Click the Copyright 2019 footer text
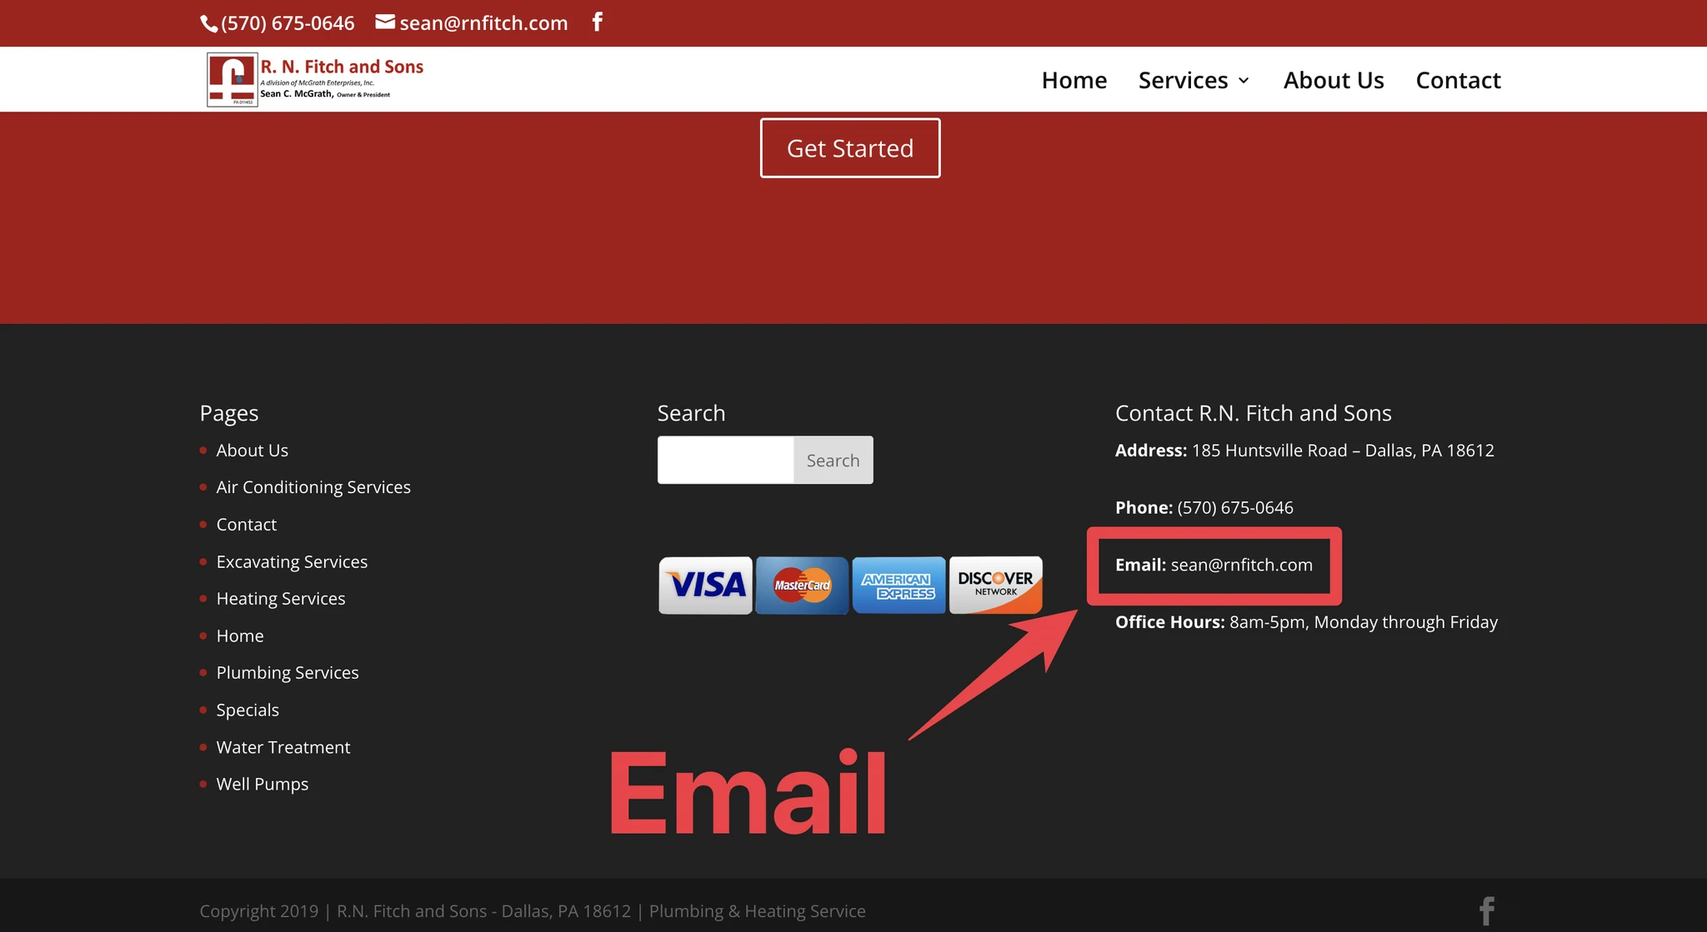This screenshot has height=932, width=1707. pyautogui.click(x=533, y=911)
